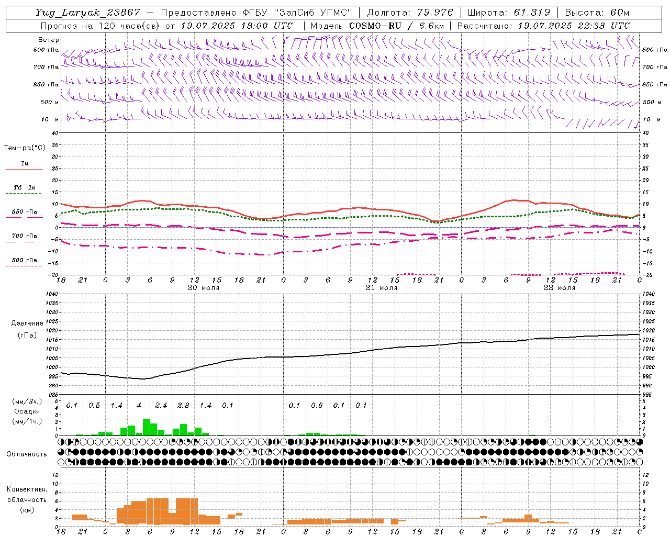Click the 'Осадки' precipitation panel label

pyautogui.click(x=27, y=411)
